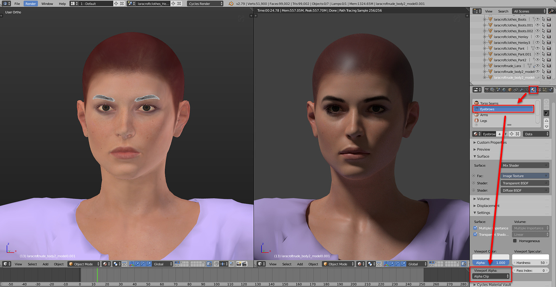Open the Global orientation dropdown in right viewport

[417, 264]
